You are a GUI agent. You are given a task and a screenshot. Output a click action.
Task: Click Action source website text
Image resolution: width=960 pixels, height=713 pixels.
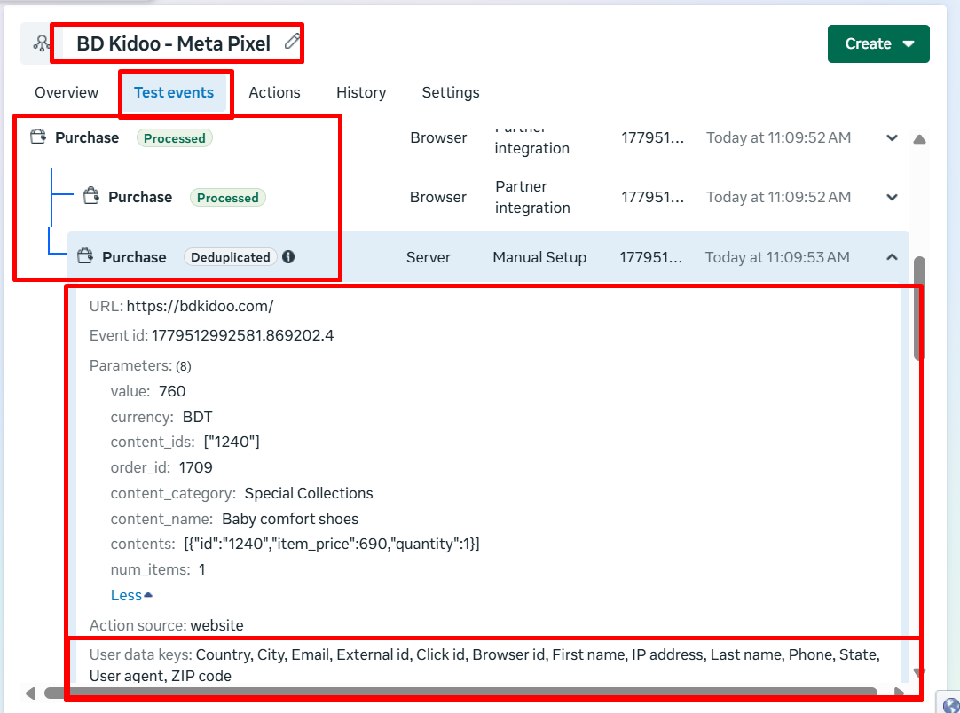click(x=166, y=625)
